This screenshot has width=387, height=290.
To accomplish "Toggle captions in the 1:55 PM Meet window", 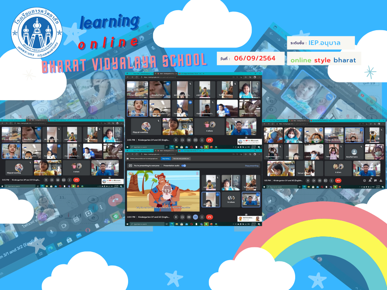I will (x=320, y=180).
